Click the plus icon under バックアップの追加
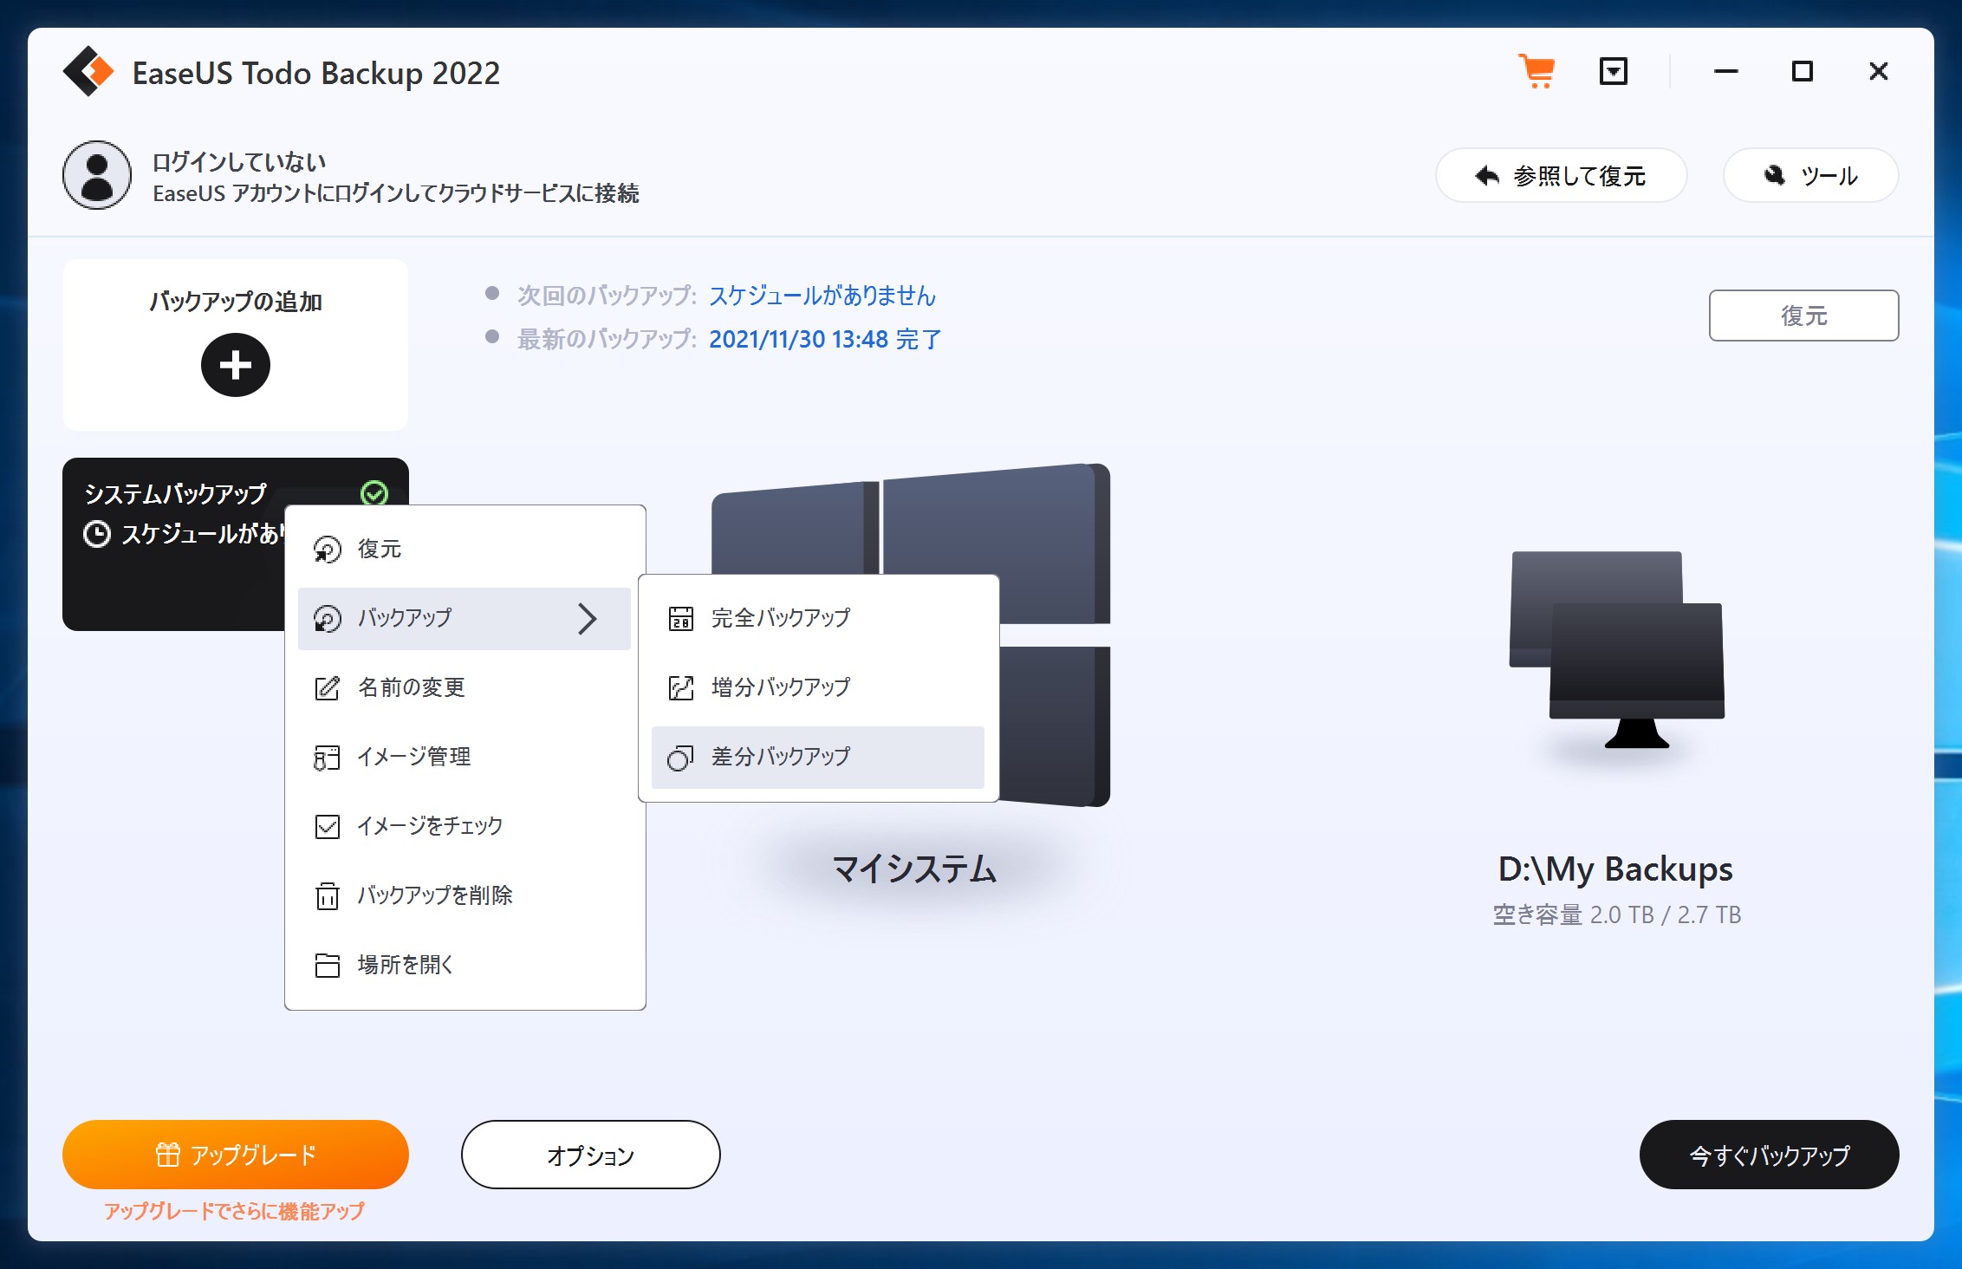This screenshot has width=1962, height=1269. click(234, 366)
